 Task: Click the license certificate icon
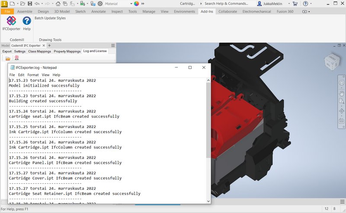(x=16, y=58)
